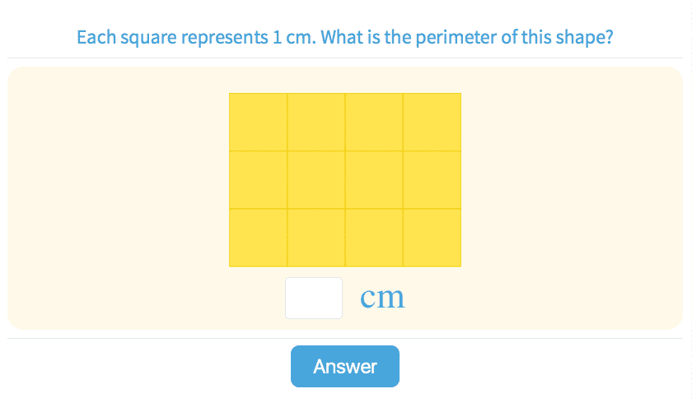Select the middle row, fourth column square
The height and width of the screenshot is (412, 692).
click(432, 180)
